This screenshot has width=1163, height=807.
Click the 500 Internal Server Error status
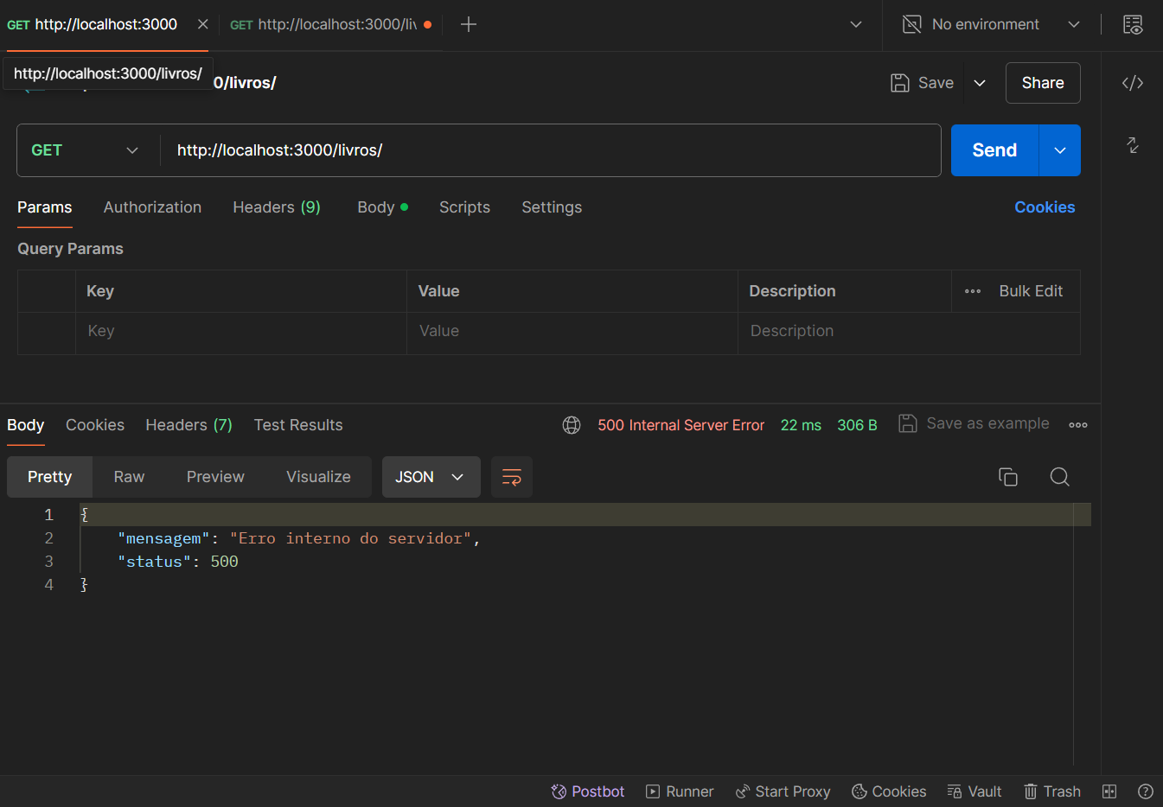point(681,425)
